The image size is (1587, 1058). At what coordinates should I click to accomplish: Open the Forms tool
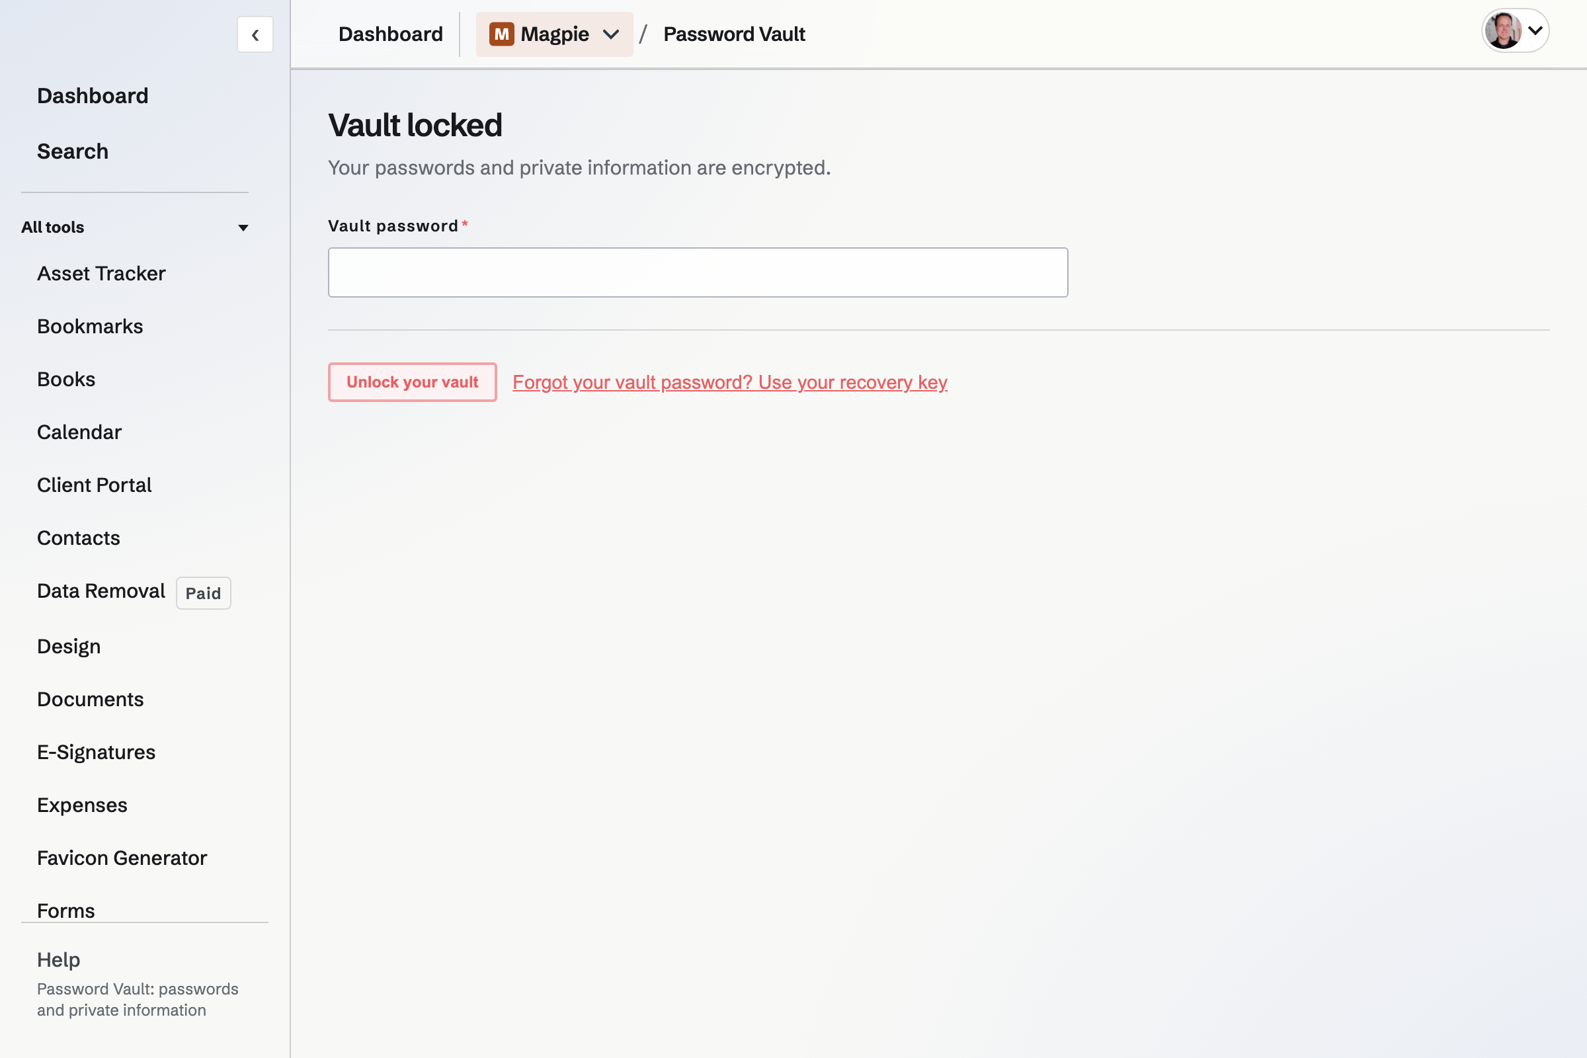point(65,911)
